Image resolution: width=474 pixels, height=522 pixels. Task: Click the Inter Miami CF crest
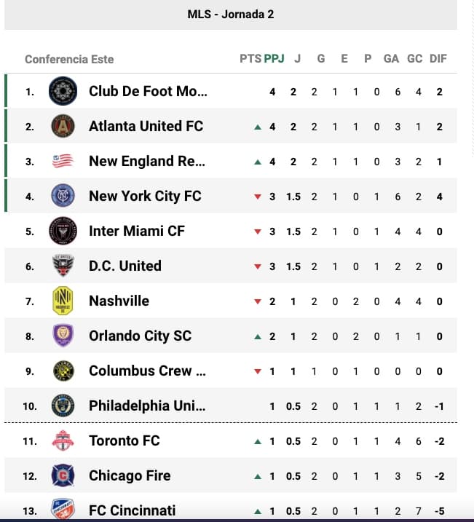(x=63, y=231)
